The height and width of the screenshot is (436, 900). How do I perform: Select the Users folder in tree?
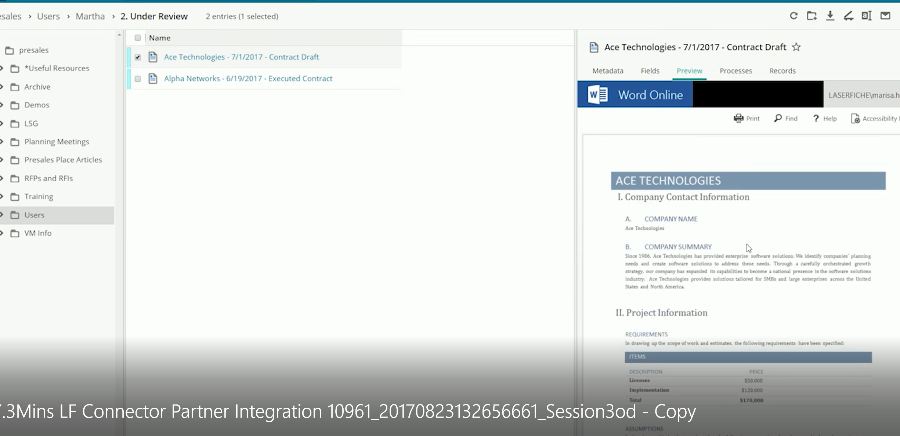pyautogui.click(x=35, y=215)
